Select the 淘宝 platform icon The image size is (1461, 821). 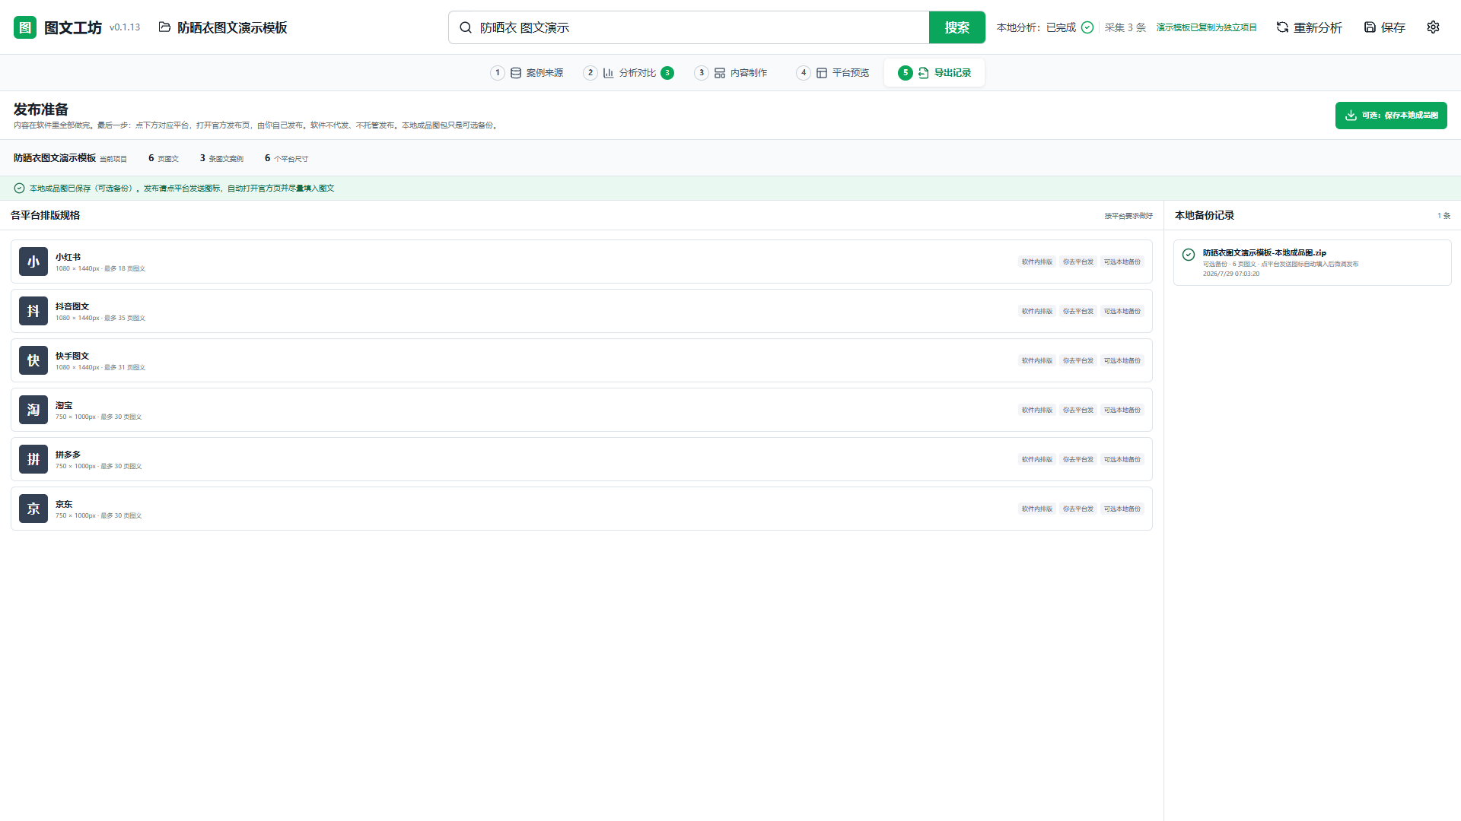click(x=33, y=410)
